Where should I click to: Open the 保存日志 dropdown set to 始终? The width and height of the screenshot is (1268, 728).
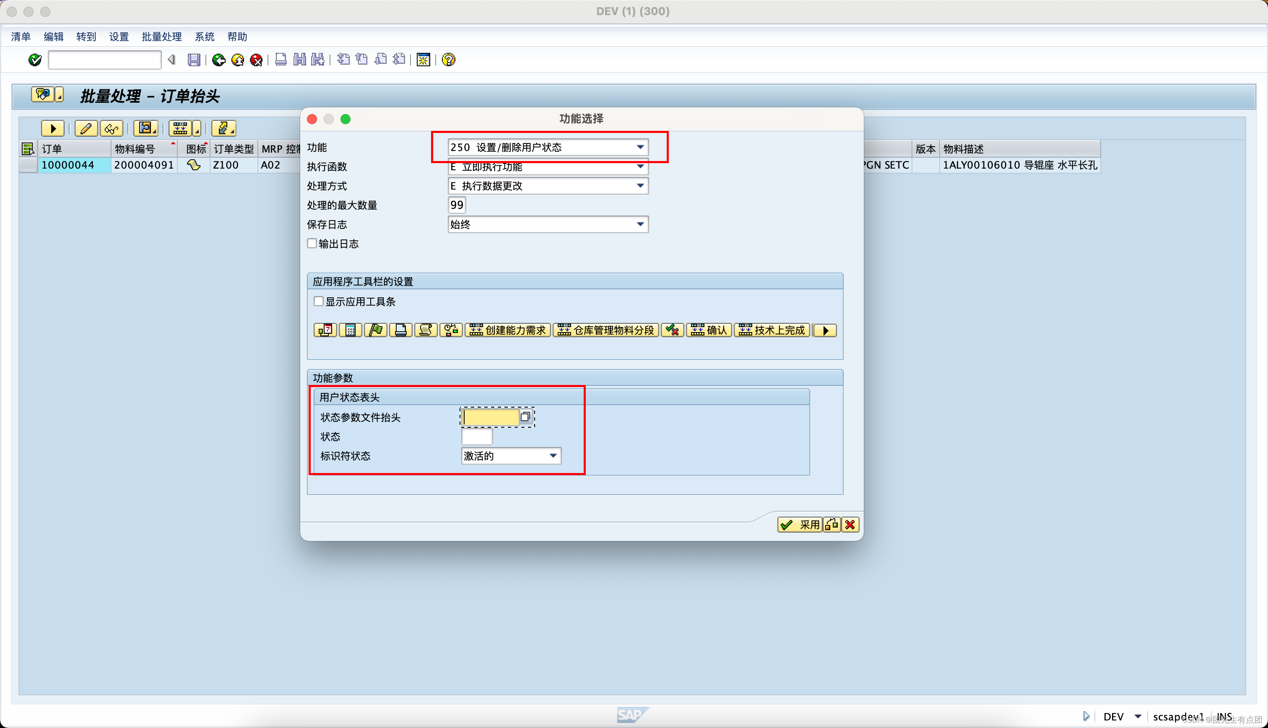click(x=640, y=224)
